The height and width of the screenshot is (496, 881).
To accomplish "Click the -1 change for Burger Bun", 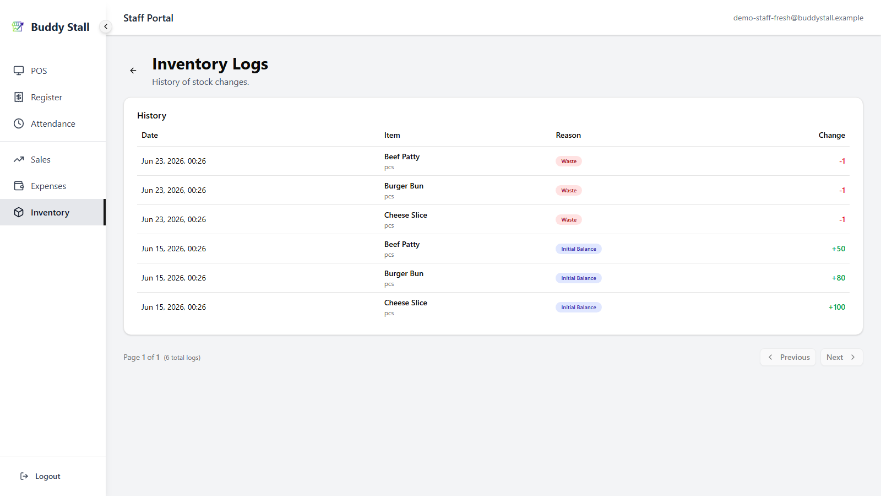I will pyautogui.click(x=842, y=190).
